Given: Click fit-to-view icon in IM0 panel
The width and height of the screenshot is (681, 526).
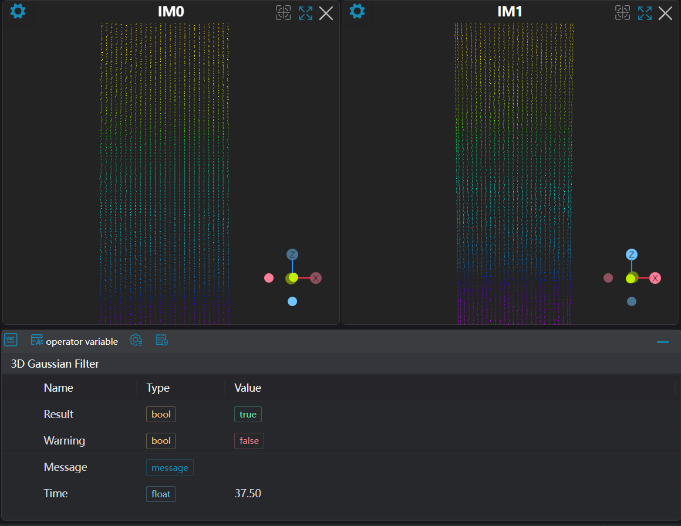Looking at the screenshot, I should point(283,13).
